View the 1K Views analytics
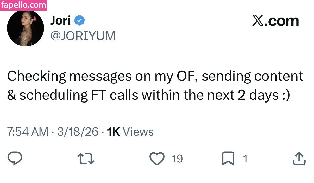 [130, 132]
